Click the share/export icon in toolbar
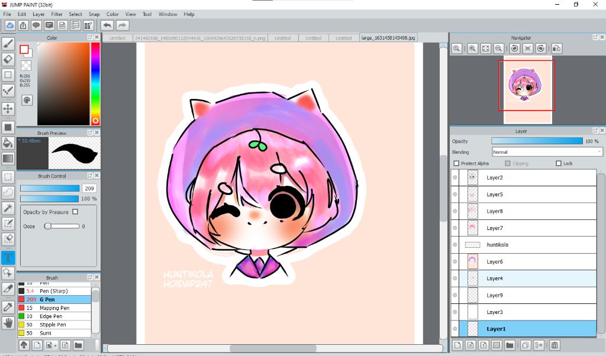This screenshot has height=356, width=606. tap(23, 25)
